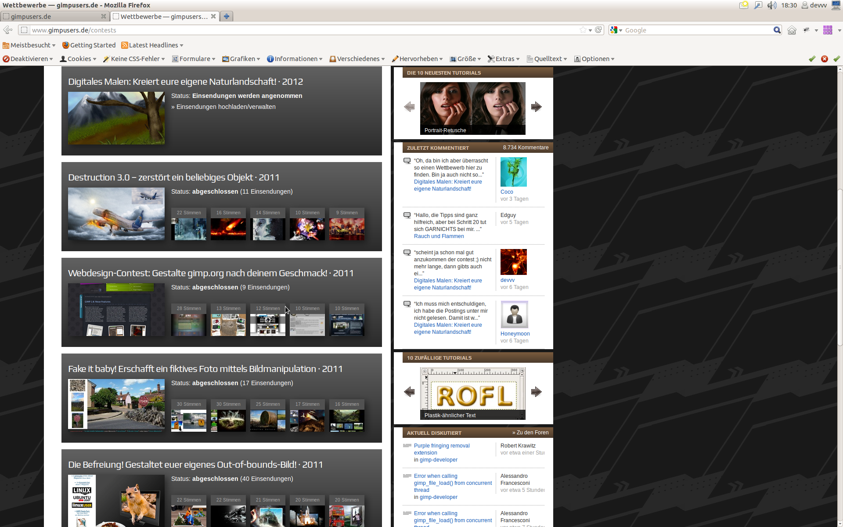Screen dimensions: 843x527
Task: Open the 18:30 clock indicator
Action: 789,5
